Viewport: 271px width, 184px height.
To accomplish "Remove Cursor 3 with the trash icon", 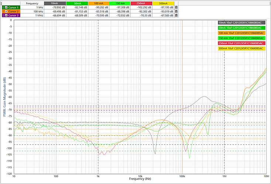I will tap(176, 16).
